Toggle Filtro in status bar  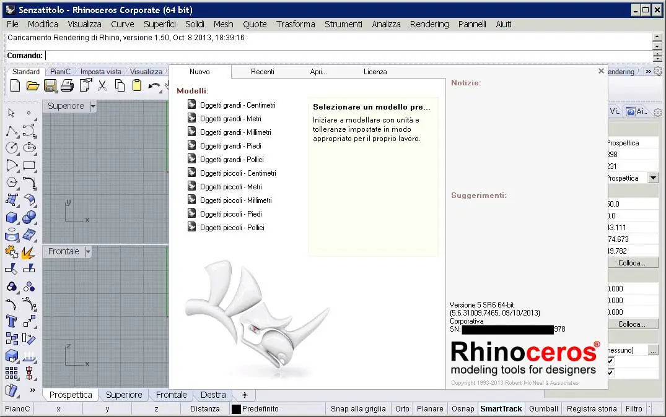click(634, 408)
